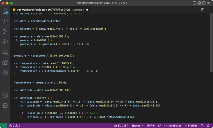Change language mode from JavaScript
The image size is (213, 128).
coord(173,126)
